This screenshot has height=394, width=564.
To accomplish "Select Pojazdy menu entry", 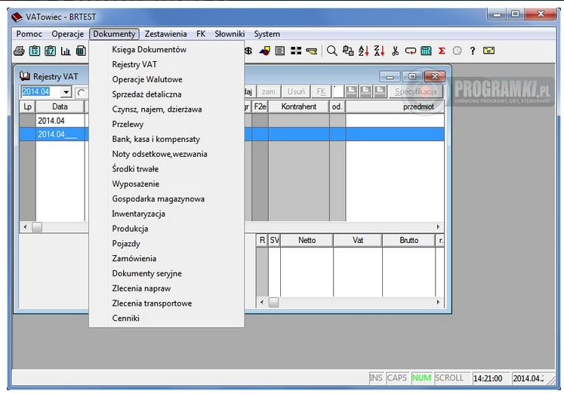I will tap(167, 243).
